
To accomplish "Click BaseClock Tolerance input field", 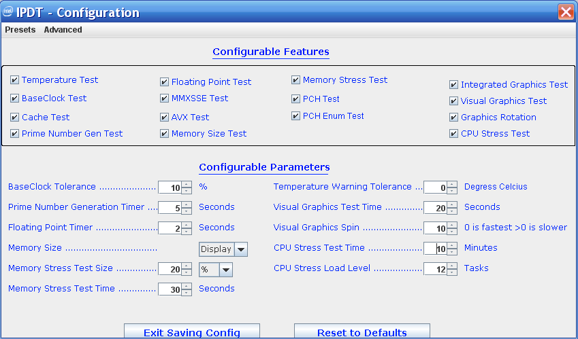I will pyautogui.click(x=170, y=188).
